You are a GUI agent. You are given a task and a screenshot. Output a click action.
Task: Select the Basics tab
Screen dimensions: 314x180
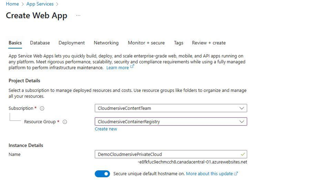15,43
